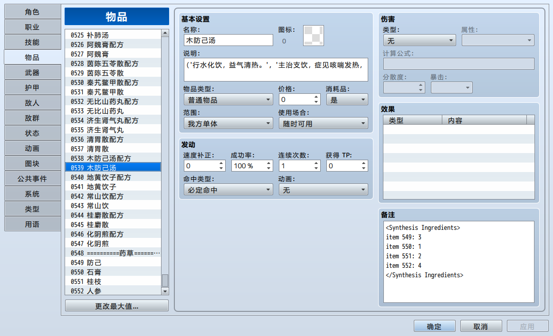The image size is (553, 336).
Task: Open the 图标 icon picker thumbnail
Action: (x=313, y=36)
